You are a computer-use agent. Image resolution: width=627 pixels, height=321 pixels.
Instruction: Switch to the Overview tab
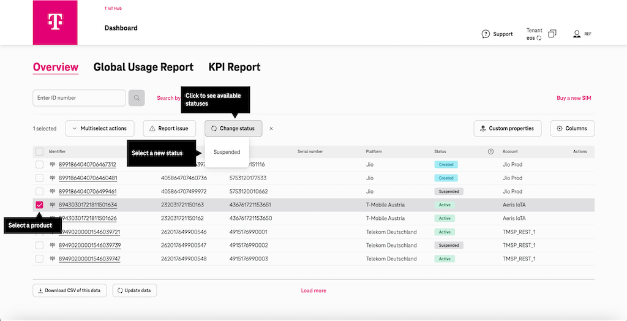click(56, 67)
